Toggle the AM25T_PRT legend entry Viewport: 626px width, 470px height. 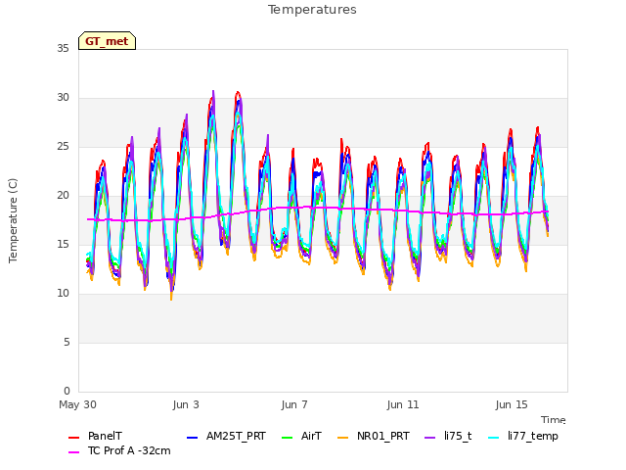coord(226,436)
